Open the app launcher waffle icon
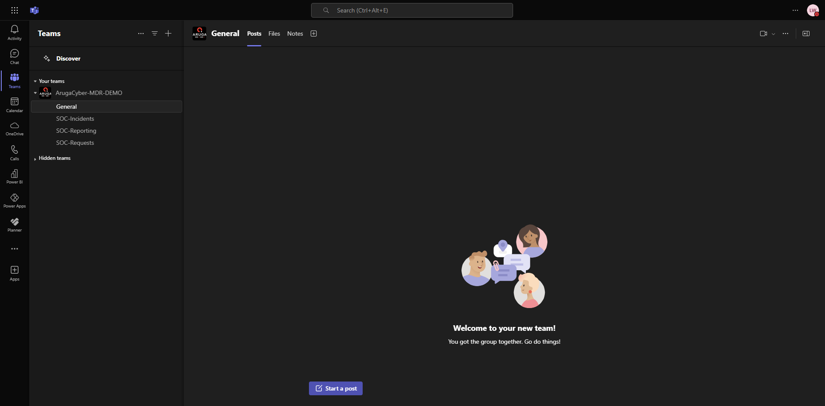 click(x=15, y=10)
